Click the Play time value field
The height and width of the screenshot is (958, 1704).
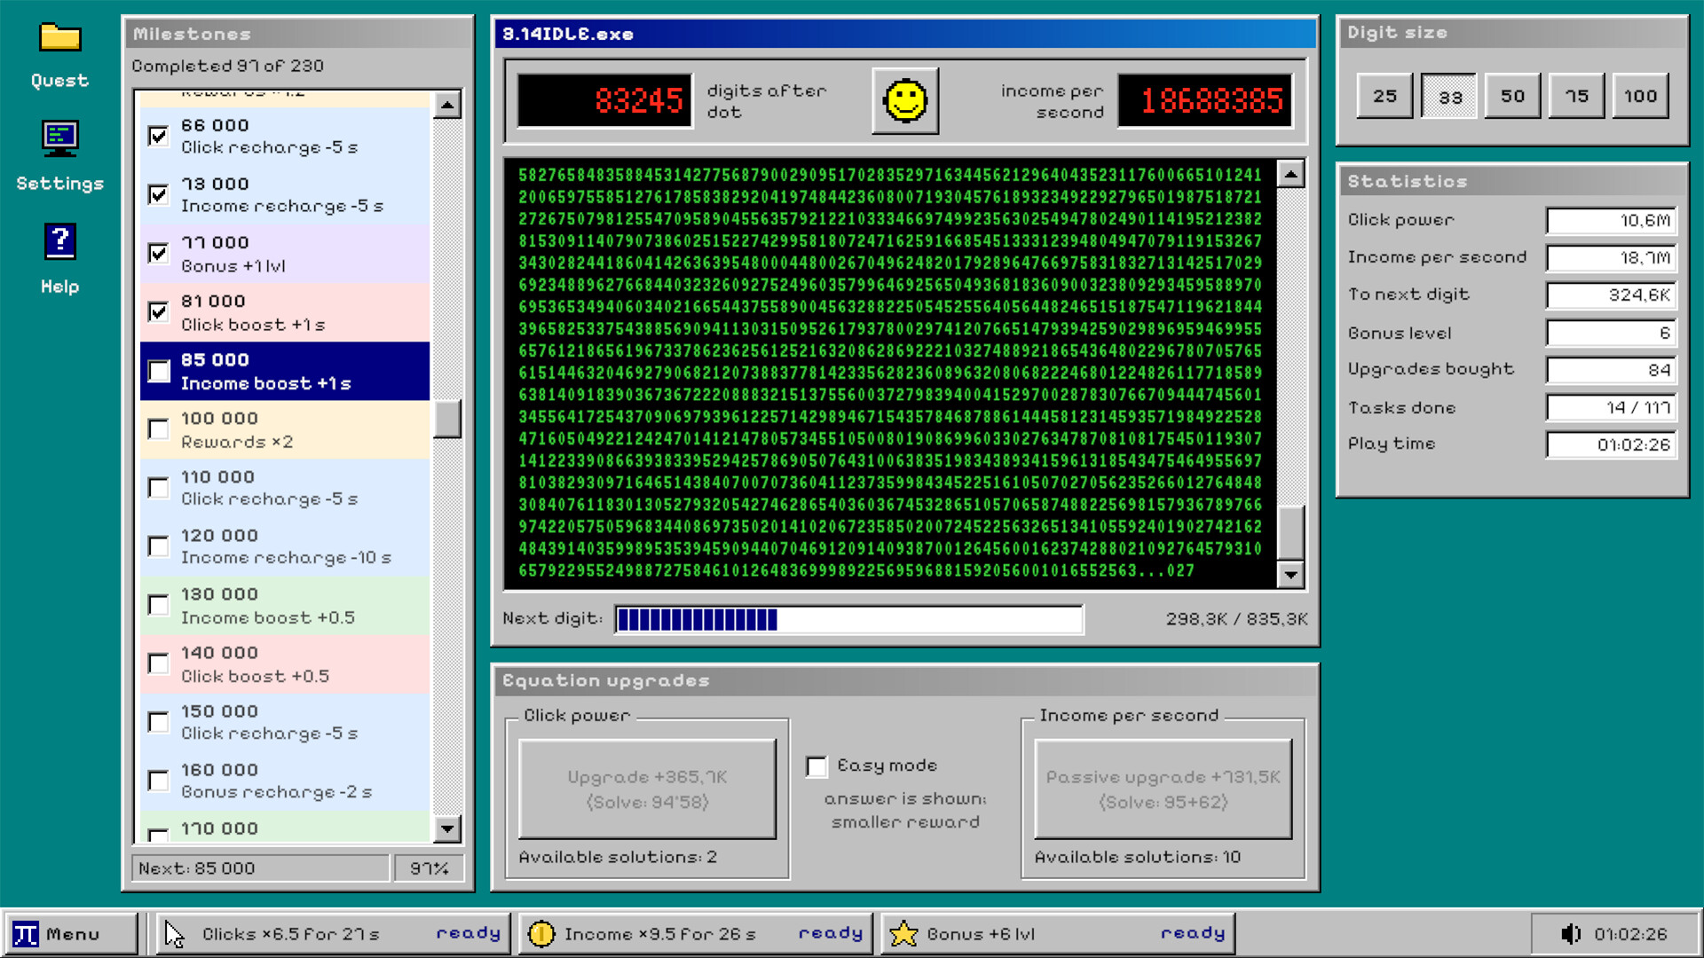(x=1611, y=444)
